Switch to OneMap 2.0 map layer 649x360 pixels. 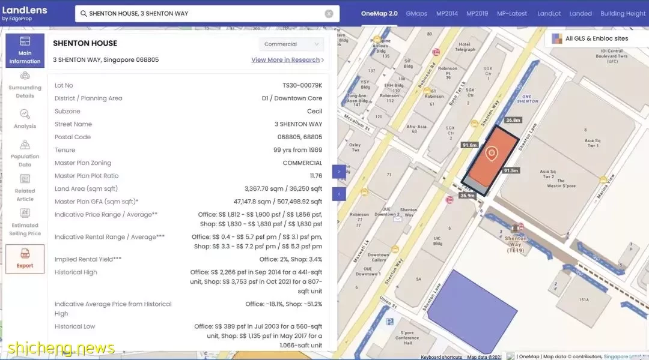(379, 14)
